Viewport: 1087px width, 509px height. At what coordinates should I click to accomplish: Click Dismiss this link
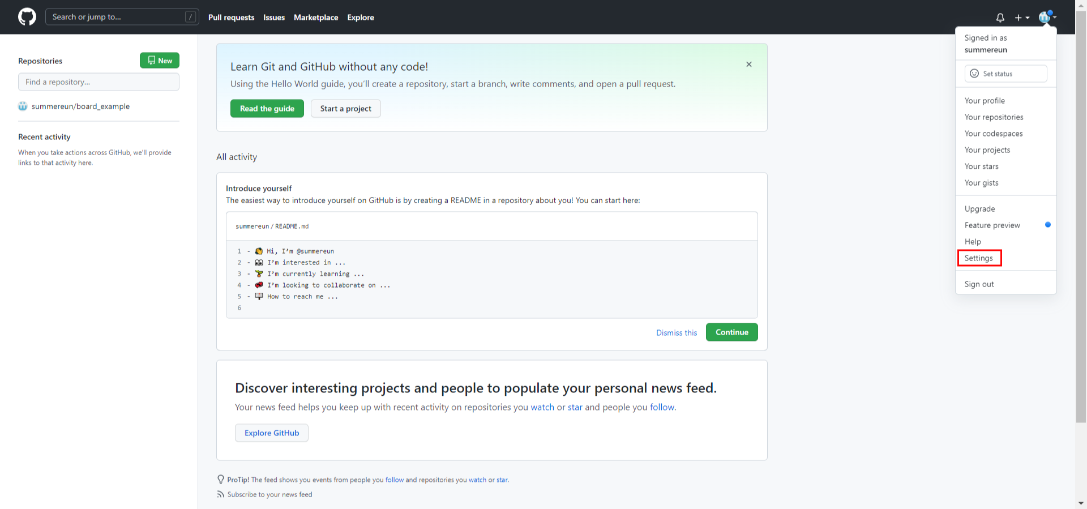point(677,333)
